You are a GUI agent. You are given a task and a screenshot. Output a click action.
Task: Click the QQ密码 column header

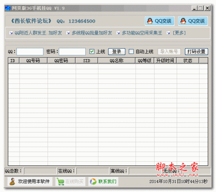(x=61, y=61)
